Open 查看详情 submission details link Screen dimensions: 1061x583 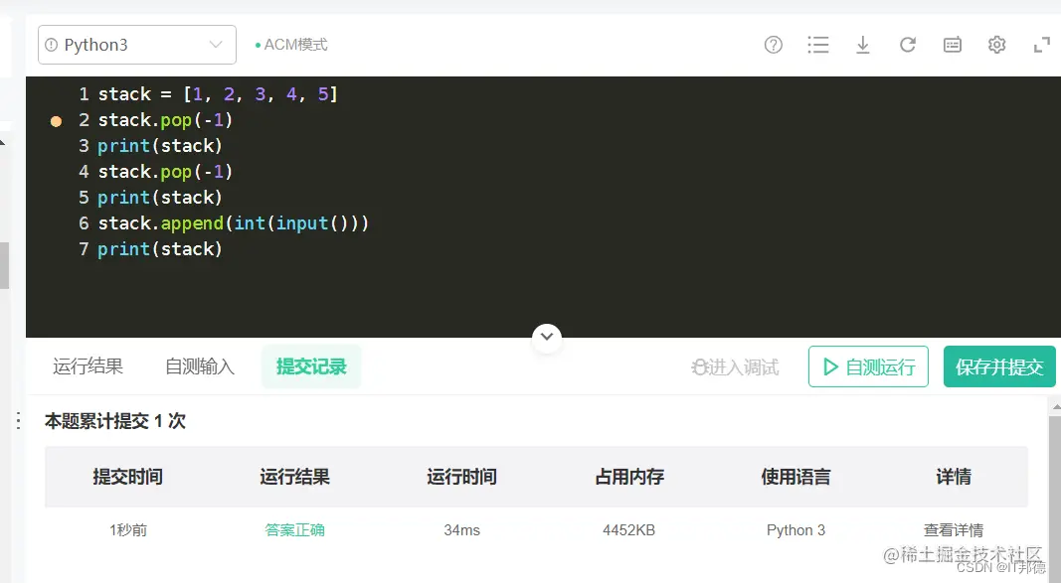coord(953,529)
